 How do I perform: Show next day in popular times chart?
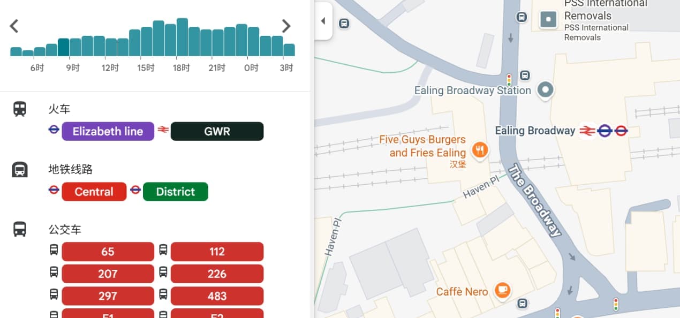(x=286, y=26)
